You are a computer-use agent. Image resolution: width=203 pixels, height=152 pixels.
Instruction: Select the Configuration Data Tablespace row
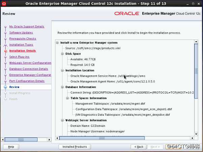pyautogui.click(x=124, y=109)
